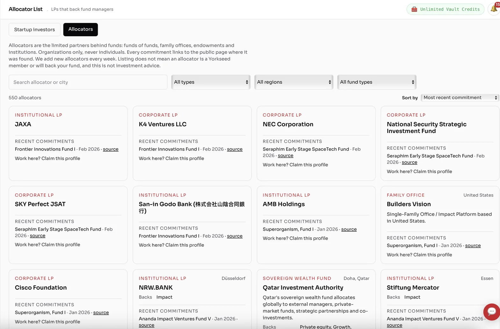Open the source link on K4 Ventures LLC card
Image resolution: width=500 pixels, height=329 pixels.
pos(235,149)
